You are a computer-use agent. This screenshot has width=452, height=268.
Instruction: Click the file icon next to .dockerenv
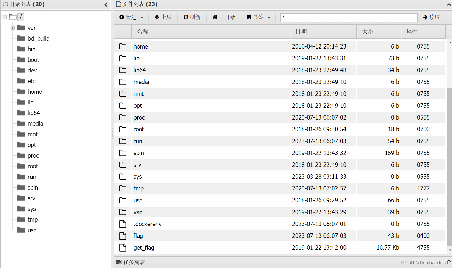[123, 224]
